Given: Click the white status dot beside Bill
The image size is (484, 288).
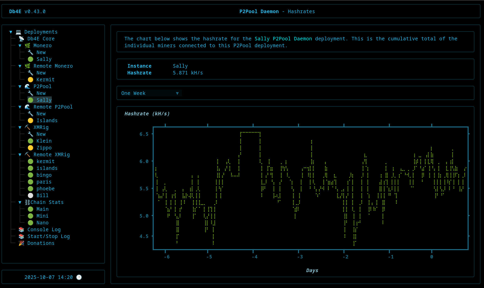Looking at the screenshot, I should pos(31,195).
